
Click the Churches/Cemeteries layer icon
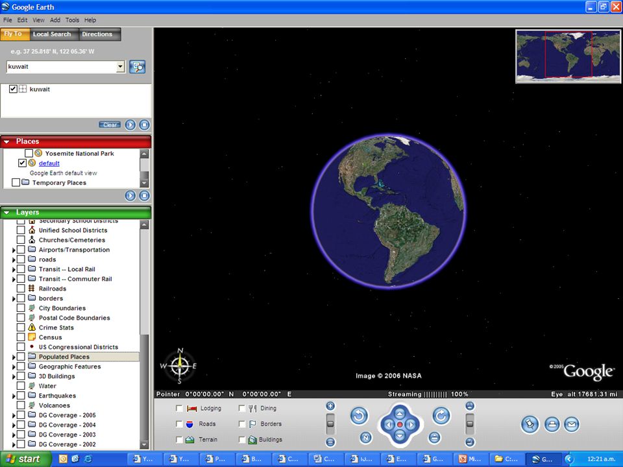click(x=32, y=239)
